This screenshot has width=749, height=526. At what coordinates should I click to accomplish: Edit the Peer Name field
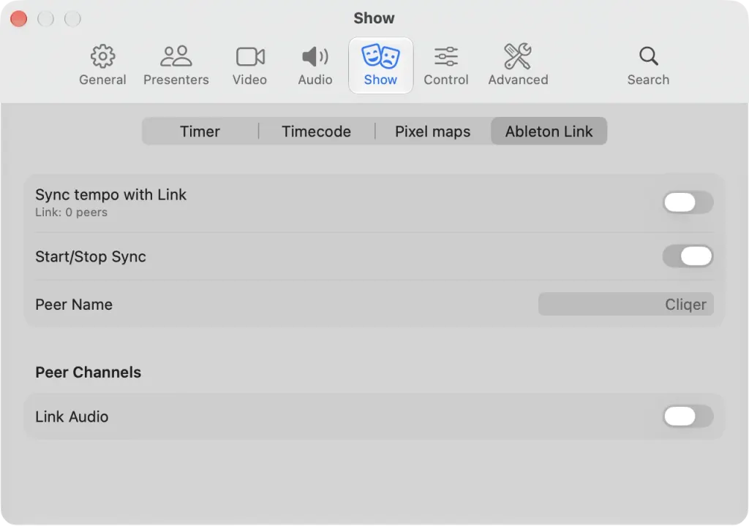point(626,304)
